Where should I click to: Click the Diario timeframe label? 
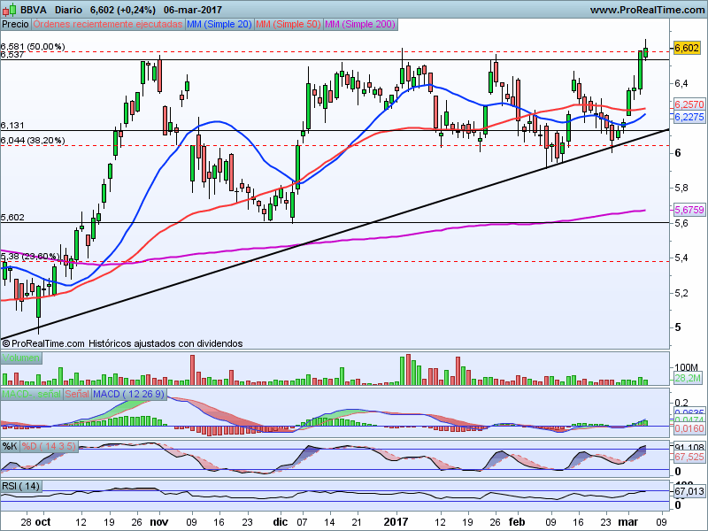tap(68, 10)
